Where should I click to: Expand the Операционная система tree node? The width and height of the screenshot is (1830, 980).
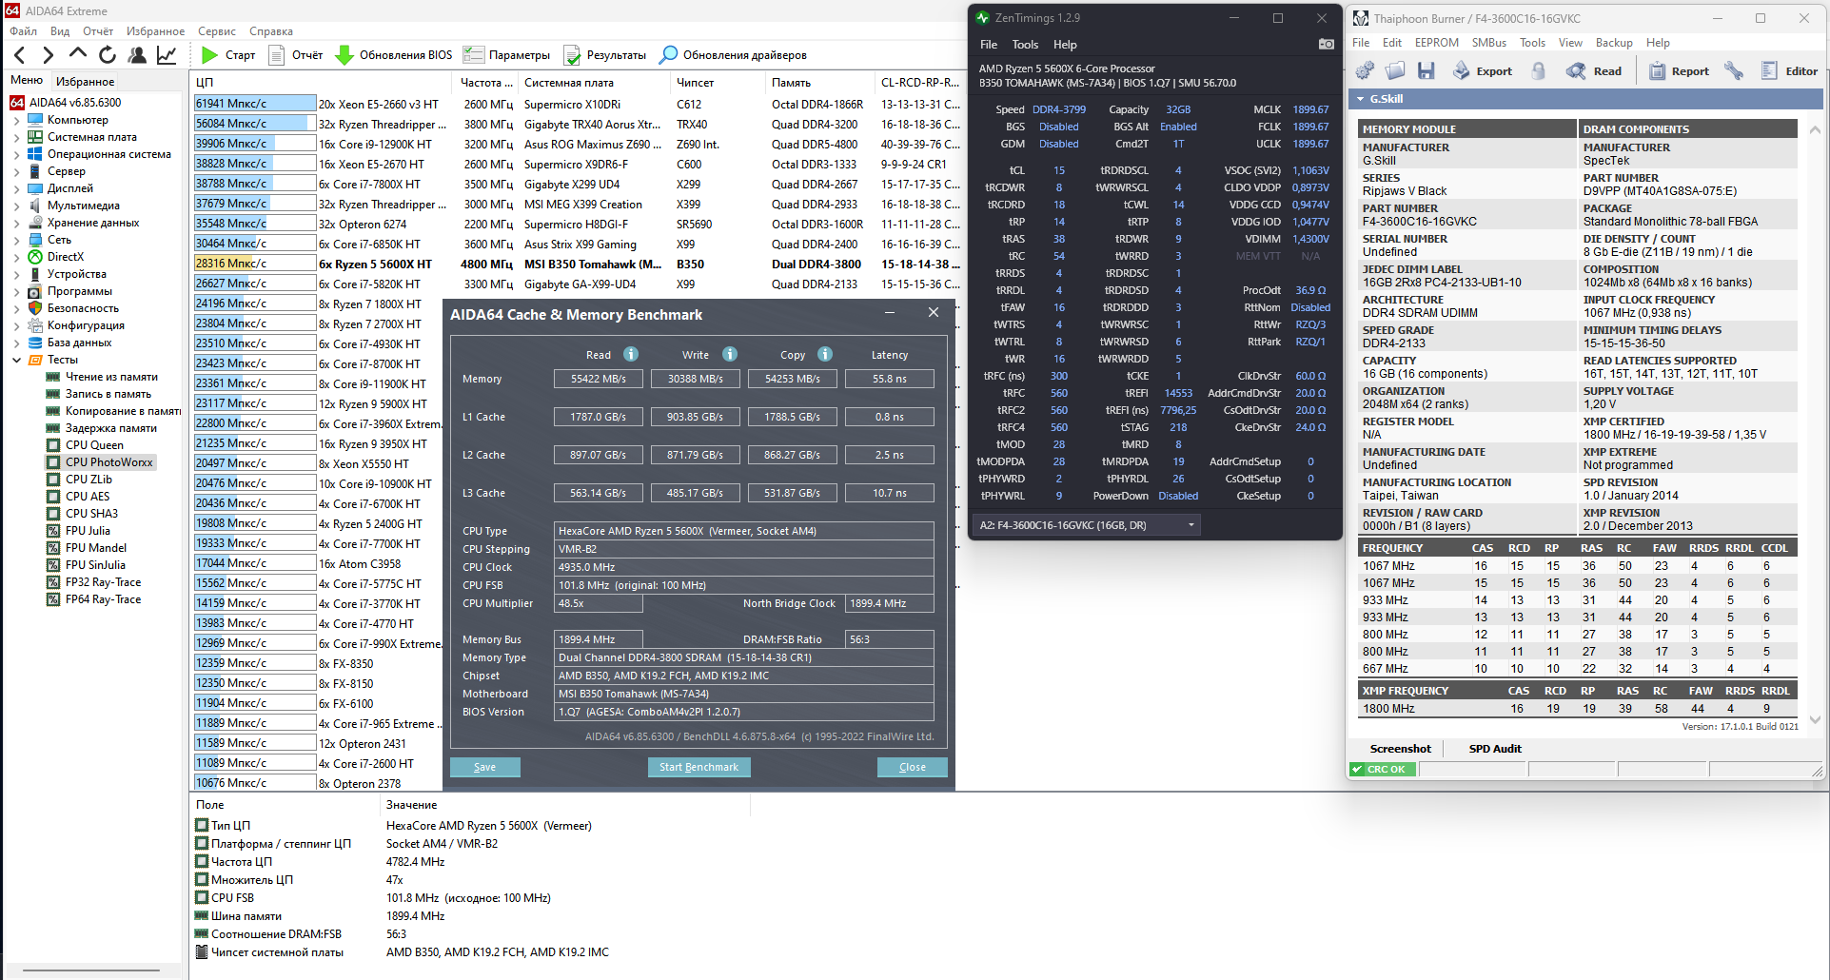pos(16,155)
